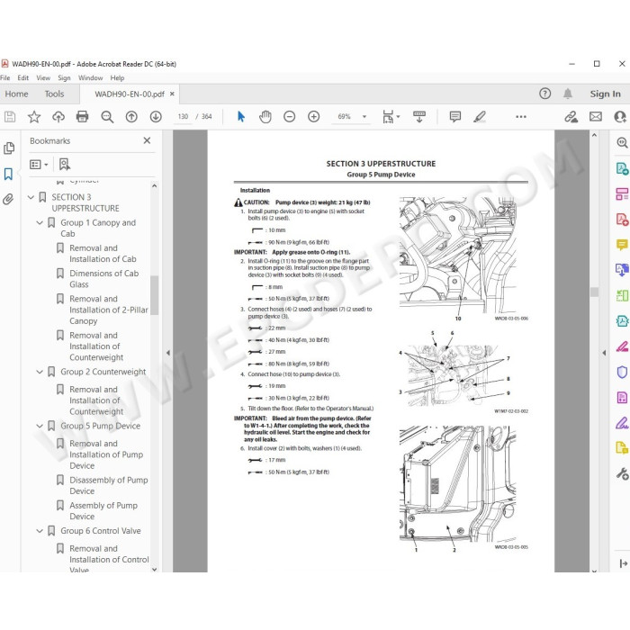Open zoom percentage dropdown
630x630 pixels.
click(x=364, y=117)
